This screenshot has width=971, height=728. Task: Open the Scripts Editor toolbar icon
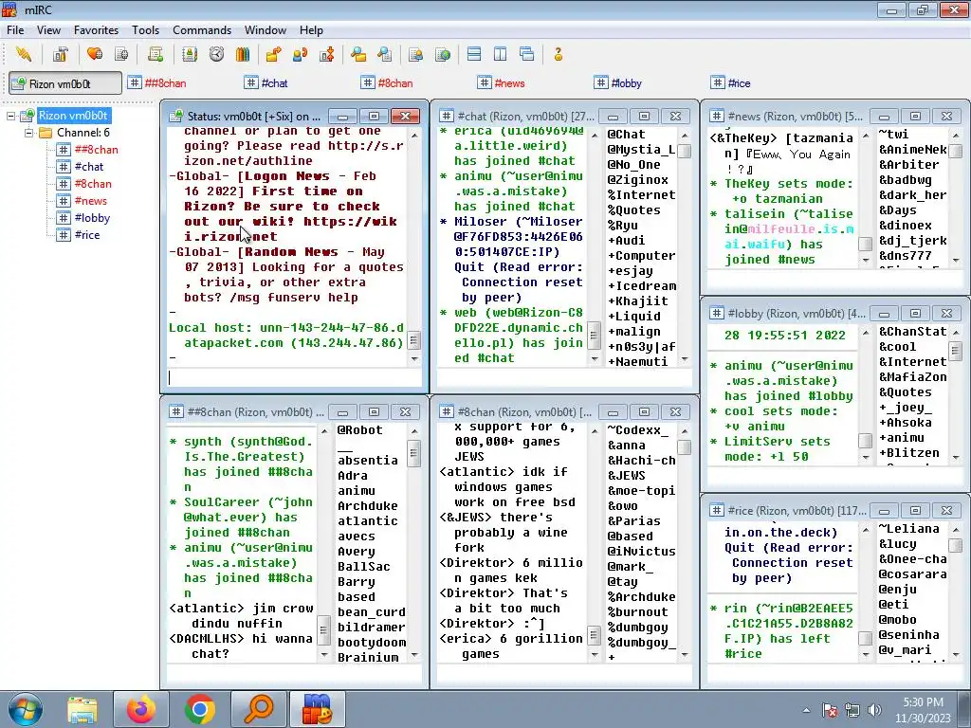click(156, 54)
